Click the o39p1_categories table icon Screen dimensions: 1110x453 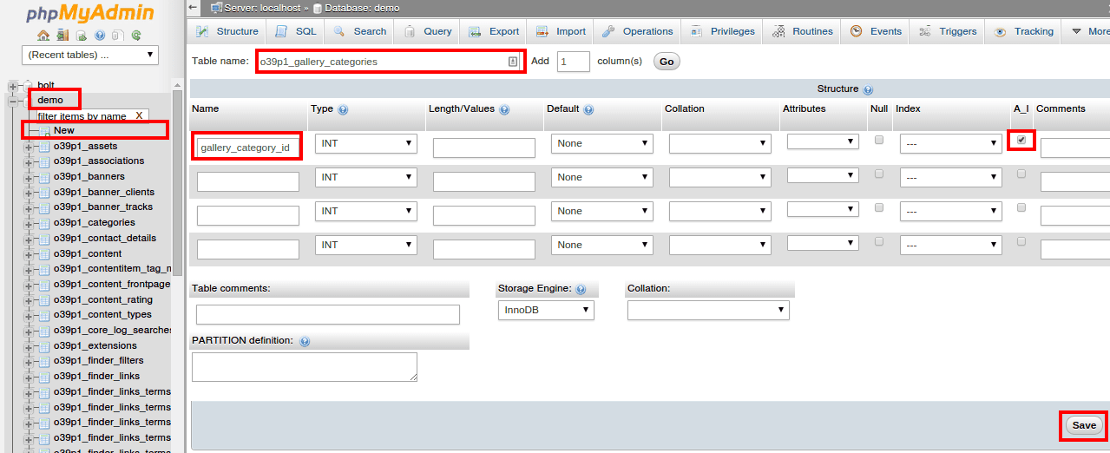tap(44, 223)
